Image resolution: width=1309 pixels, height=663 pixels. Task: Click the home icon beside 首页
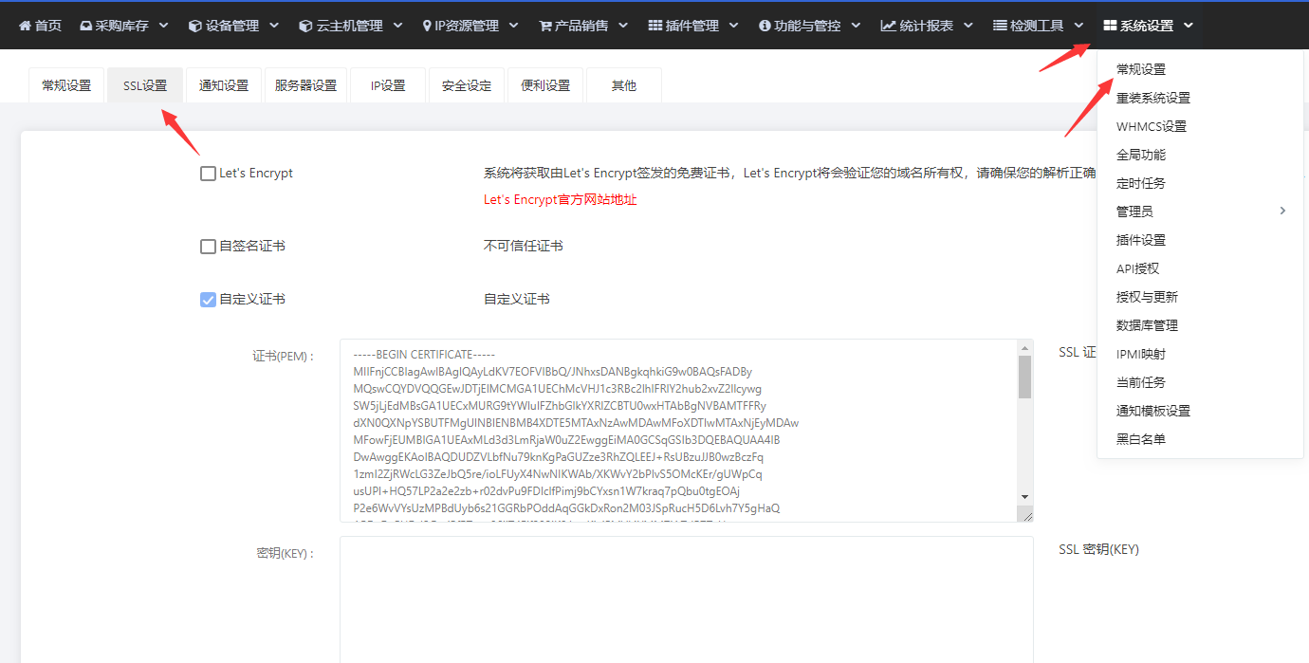click(x=25, y=26)
